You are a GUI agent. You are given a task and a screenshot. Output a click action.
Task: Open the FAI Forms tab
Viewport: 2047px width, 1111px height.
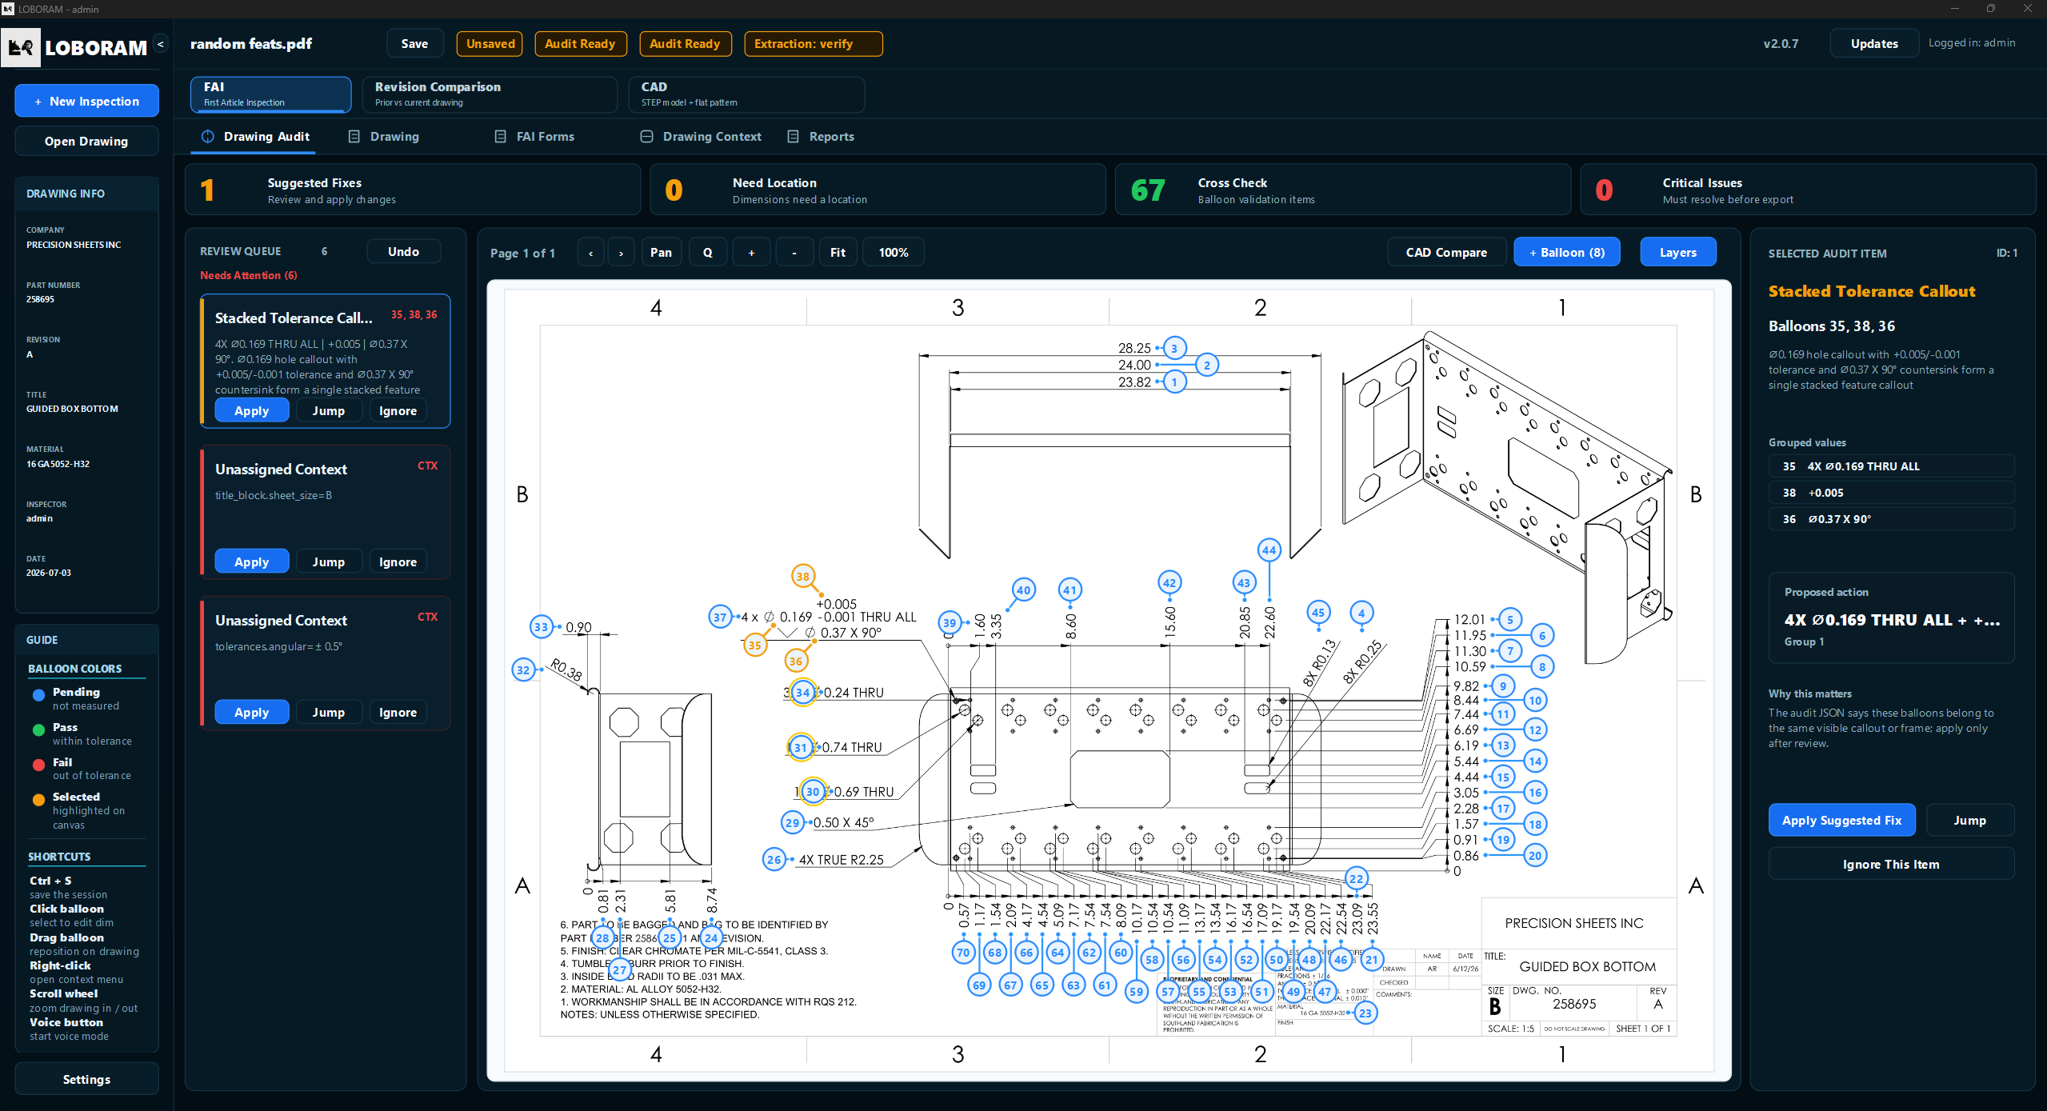click(534, 137)
